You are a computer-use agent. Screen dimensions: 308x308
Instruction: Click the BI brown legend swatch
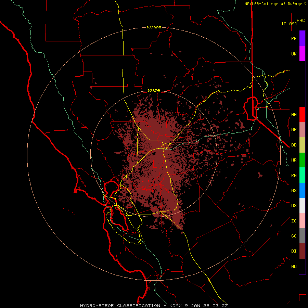(302, 251)
